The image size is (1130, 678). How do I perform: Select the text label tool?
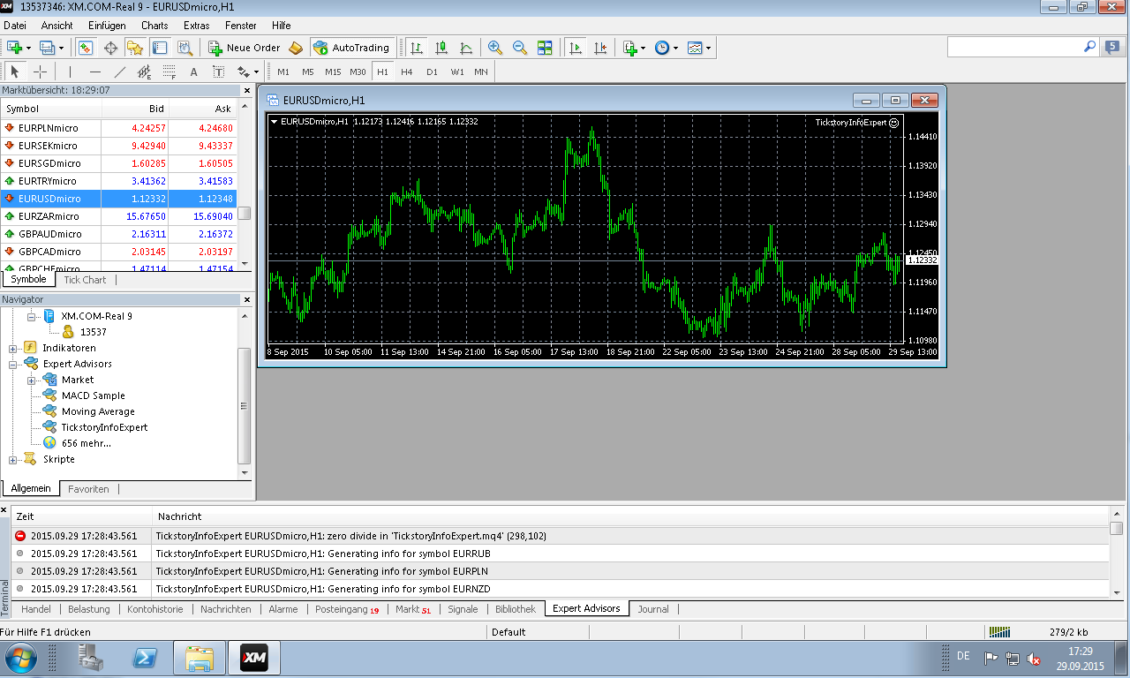click(x=219, y=72)
